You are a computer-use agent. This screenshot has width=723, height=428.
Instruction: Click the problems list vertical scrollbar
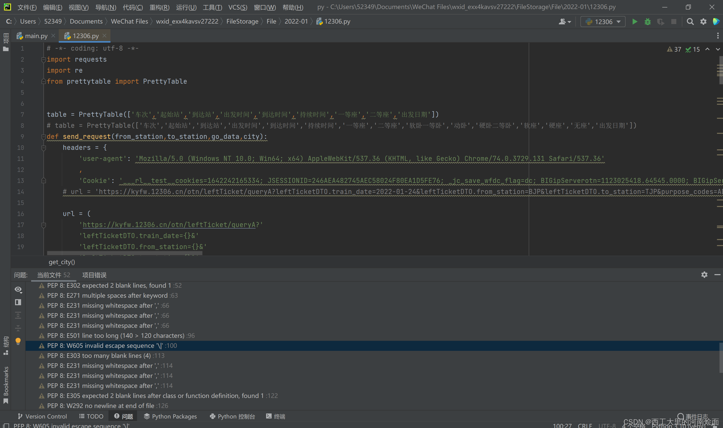pos(721,358)
